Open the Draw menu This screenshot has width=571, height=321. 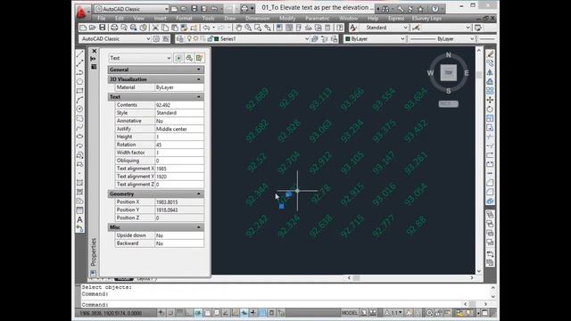pyautogui.click(x=230, y=18)
